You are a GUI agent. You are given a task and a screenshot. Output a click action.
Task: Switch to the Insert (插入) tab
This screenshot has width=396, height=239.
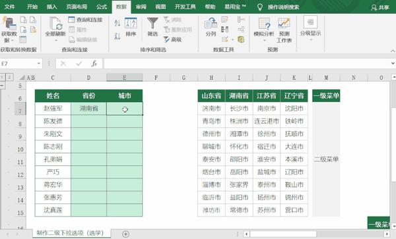coord(51,7)
